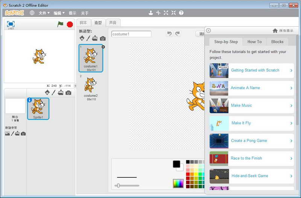Pick bright red from the palette
The width and height of the screenshot is (301, 198).
(188, 174)
